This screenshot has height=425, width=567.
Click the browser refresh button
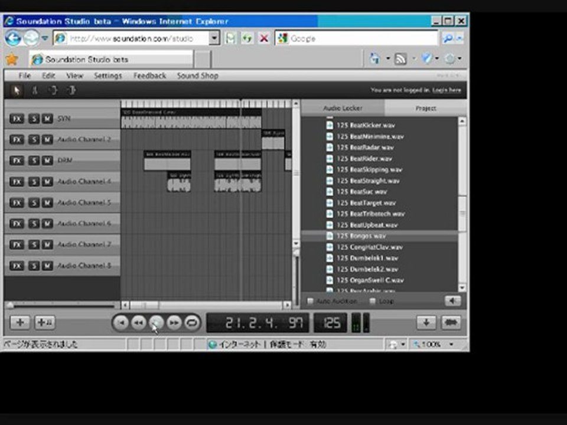(x=247, y=38)
